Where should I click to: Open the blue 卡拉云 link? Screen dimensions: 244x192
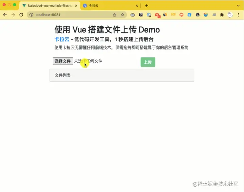pyautogui.click(x=62, y=39)
